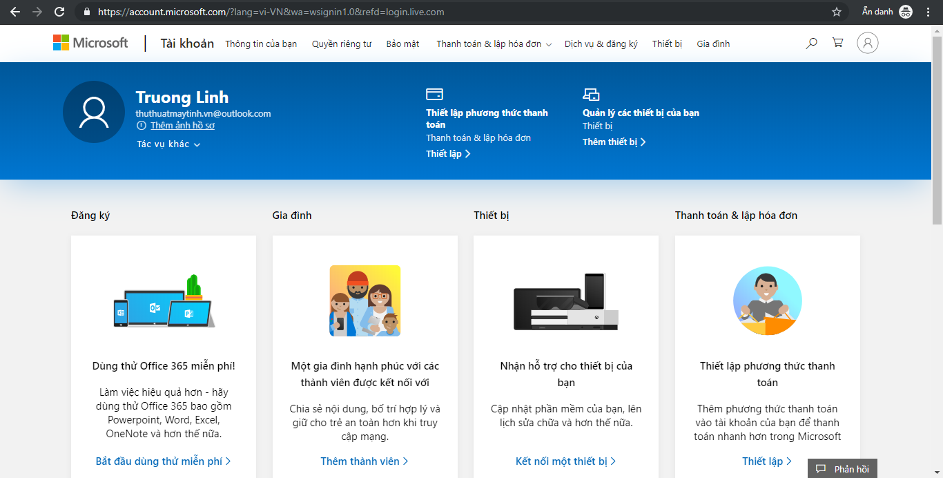The height and width of the screenshot is (478, 943).
Task: Bookmark the page with the star icon
Action: click(x=836, y=12)
